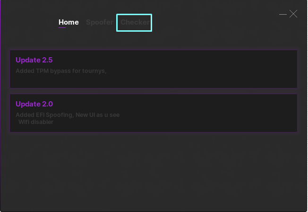Click the bottom edge of Update 2.5 card
Image resolution: width=308 pixels, height=212 pixels.
click(154, 88)
